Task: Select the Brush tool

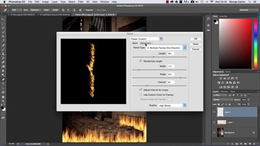Action: [3, 49]
